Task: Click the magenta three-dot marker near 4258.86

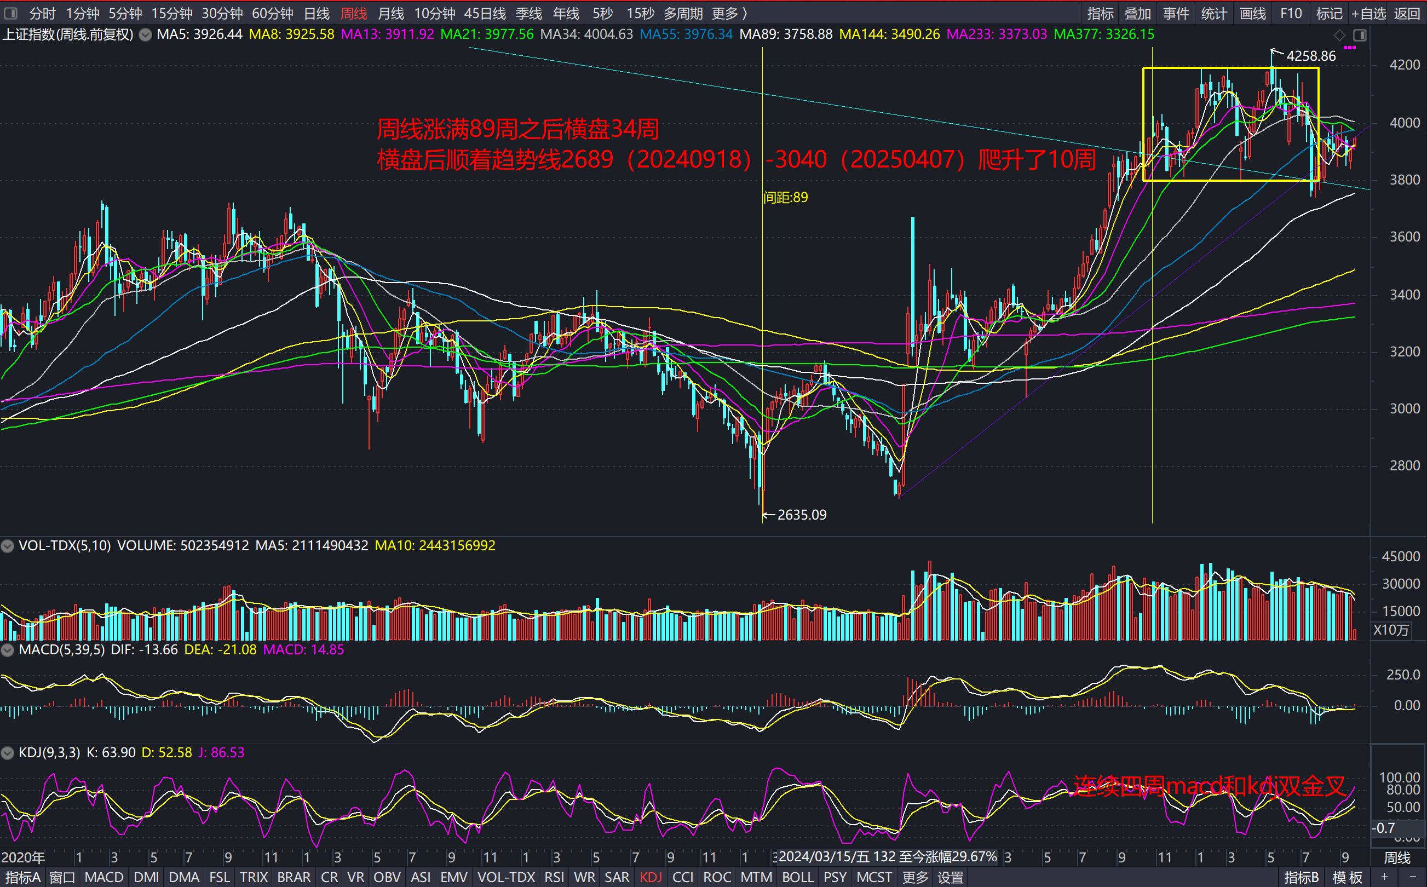Action: (1350, 48)
